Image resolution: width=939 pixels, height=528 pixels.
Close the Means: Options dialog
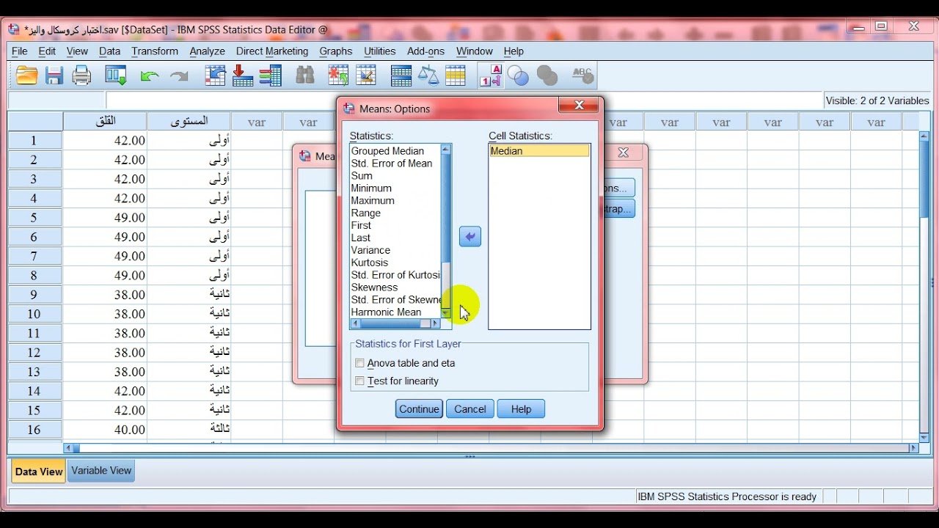tap(580, 106)
